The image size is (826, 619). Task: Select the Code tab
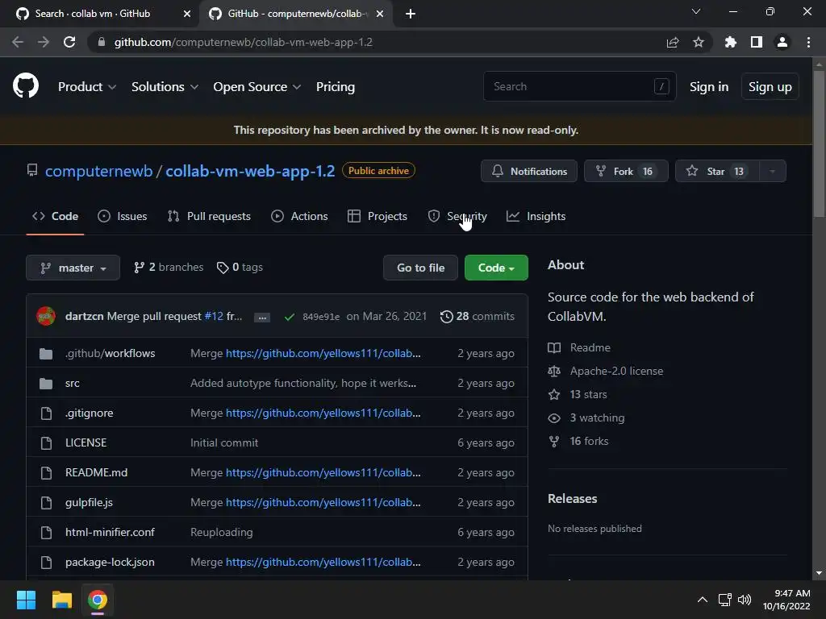[x=55, y=216]
